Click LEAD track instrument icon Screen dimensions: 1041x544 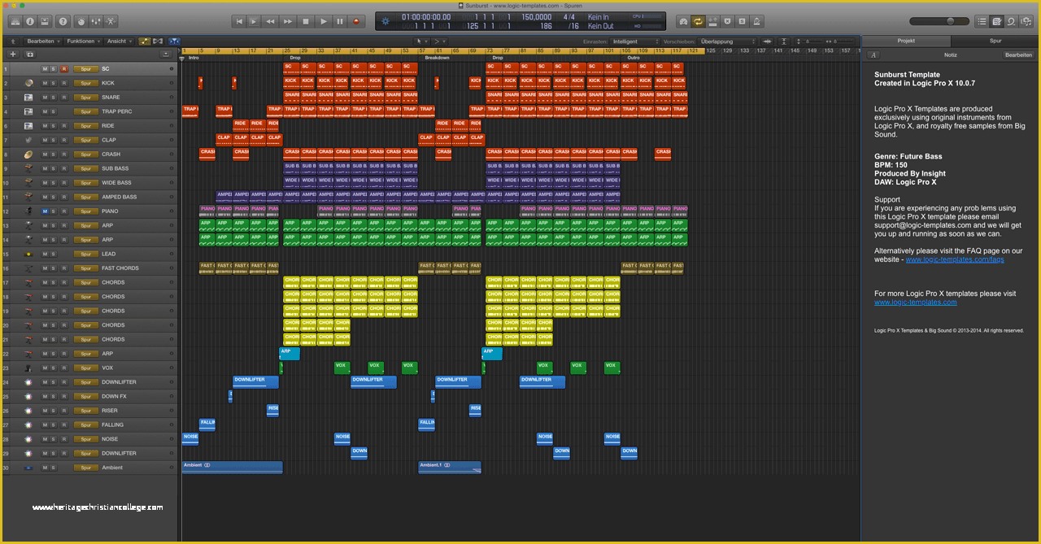(x=28, y=254)
